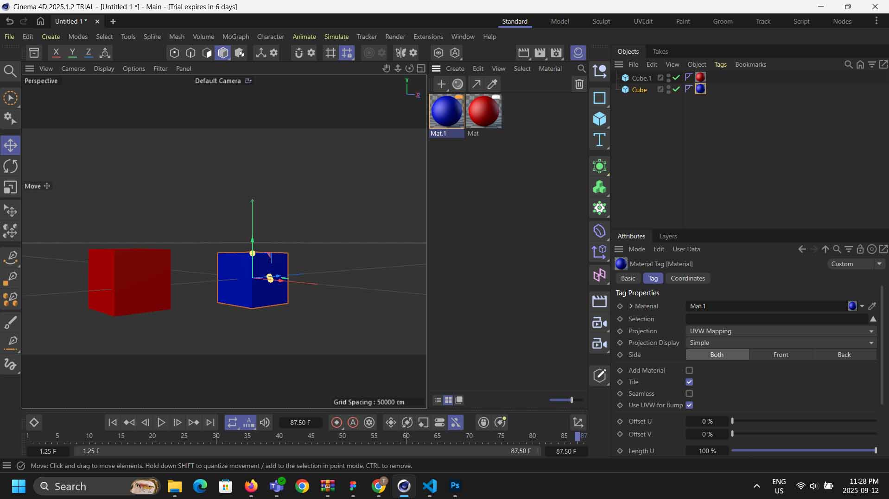
Task: Open the MoGraph menu
Action: click(235, 37)
